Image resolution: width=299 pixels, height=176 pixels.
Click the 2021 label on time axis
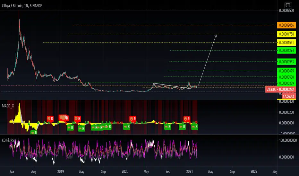[189, 172]
